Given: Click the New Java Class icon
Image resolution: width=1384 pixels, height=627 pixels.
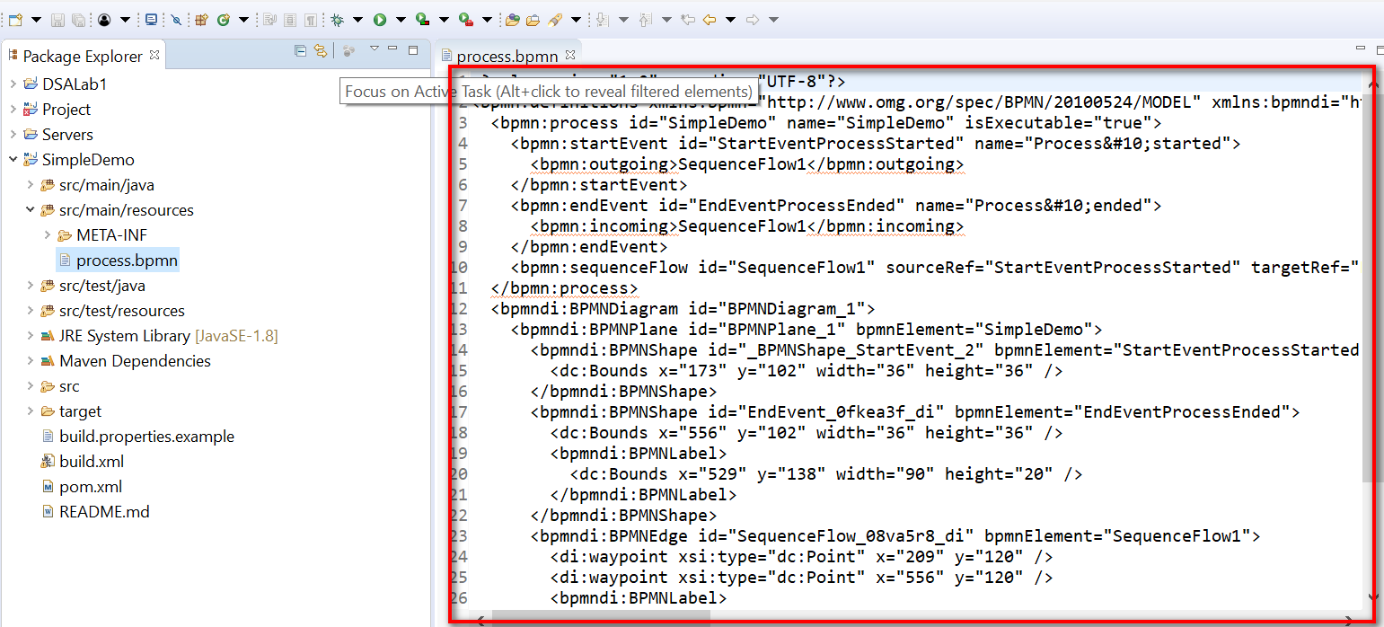Looking at the screenshot, I should pos(223,19).
